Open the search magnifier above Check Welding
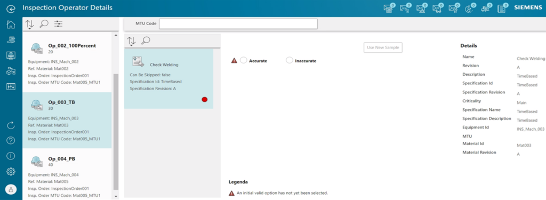Screen dimensions: 546x200 click(146, 41)
